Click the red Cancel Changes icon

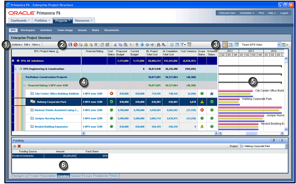[x=75, y=45]
